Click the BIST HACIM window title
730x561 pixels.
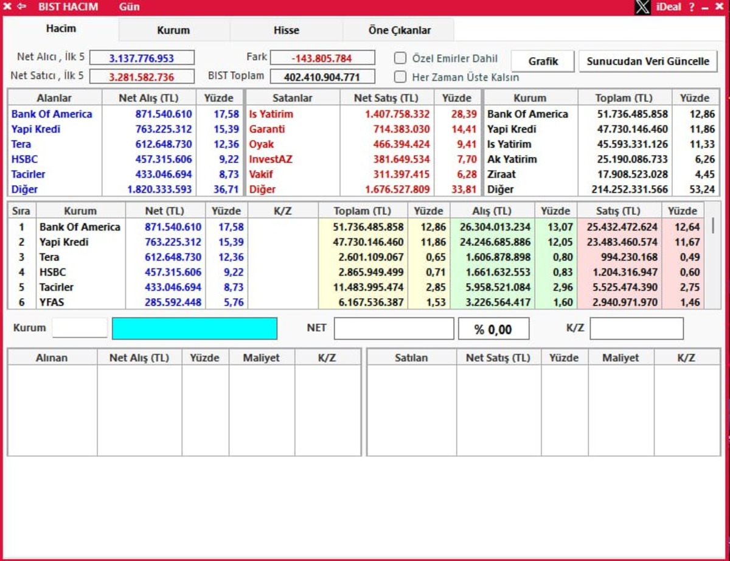point(68,7)
